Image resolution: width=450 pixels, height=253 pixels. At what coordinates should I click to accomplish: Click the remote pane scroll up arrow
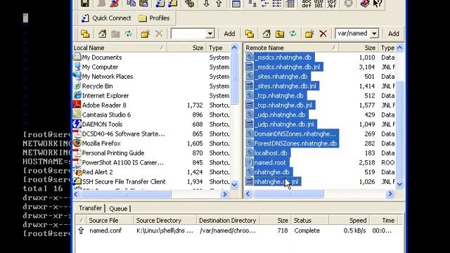[x=400, y=48]
